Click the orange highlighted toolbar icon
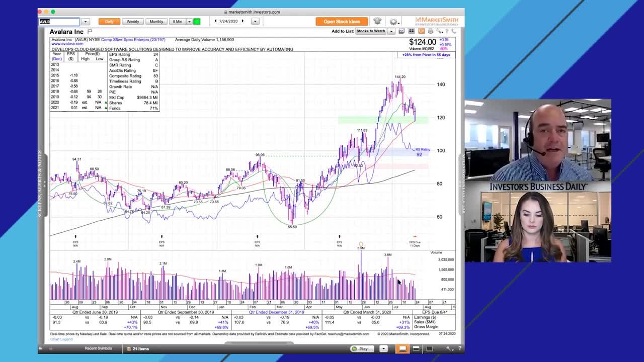The height and width of the screenshot is (362, 644). (421, 31)
